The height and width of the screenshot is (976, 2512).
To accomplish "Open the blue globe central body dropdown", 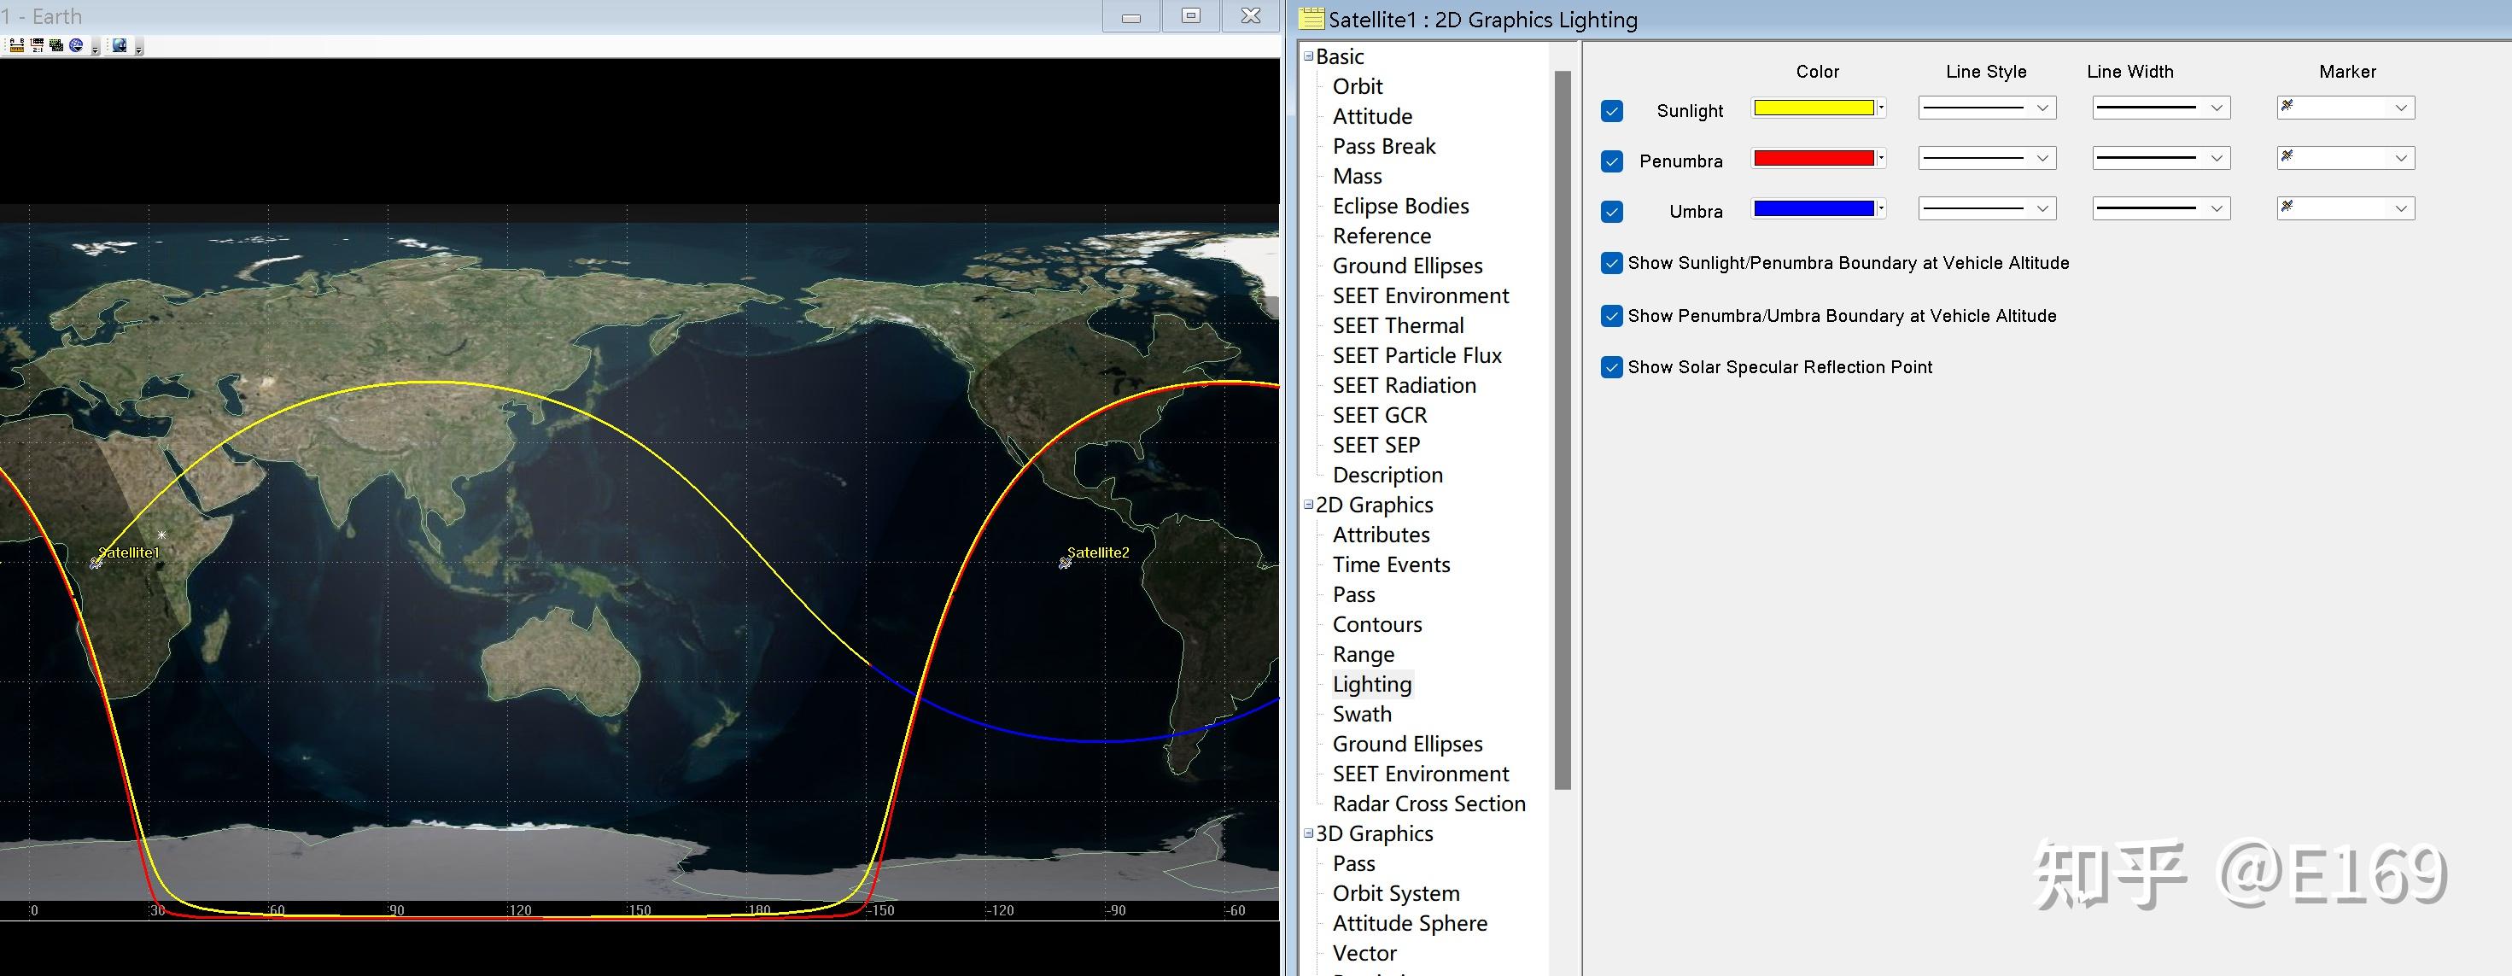I will [76, 46].
